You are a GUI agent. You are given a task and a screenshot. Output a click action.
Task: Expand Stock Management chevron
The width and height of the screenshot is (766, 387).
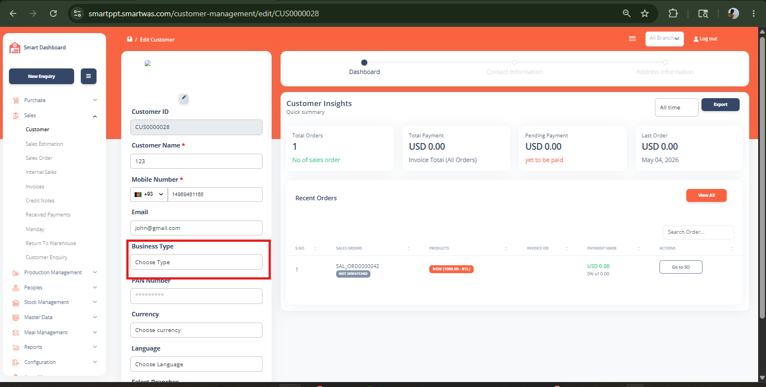(x=95, y=302)
